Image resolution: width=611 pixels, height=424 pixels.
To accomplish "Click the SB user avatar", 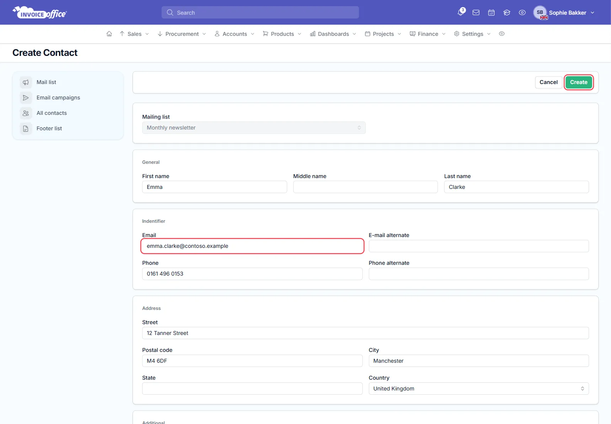I will [540, 13].
